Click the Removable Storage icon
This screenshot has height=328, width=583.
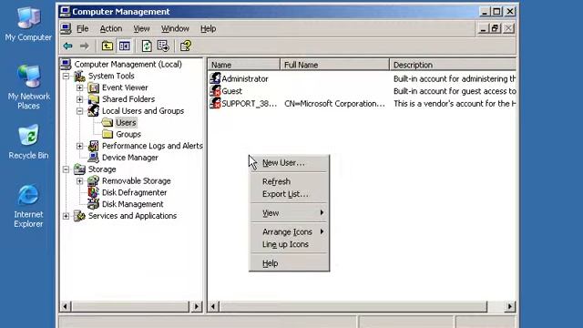click(93, 180)
